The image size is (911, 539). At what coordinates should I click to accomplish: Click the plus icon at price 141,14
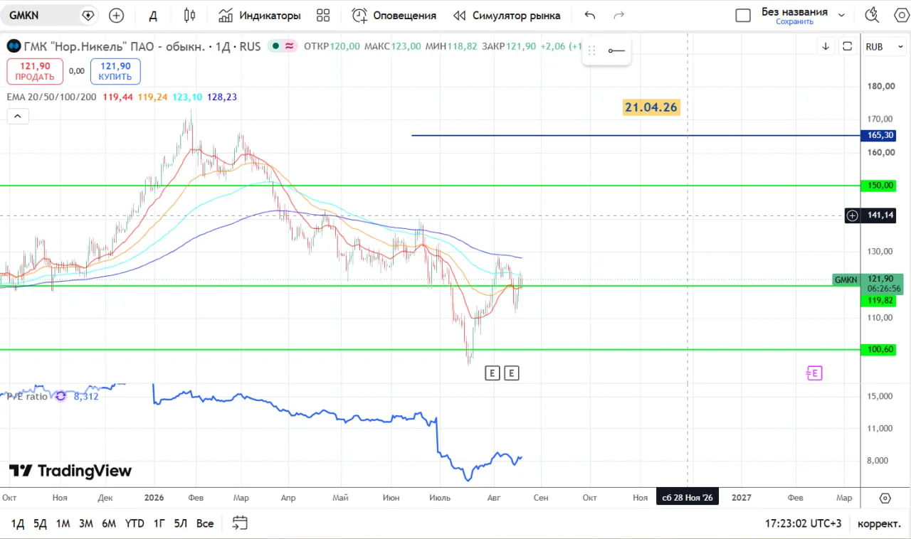click(853, 215)
